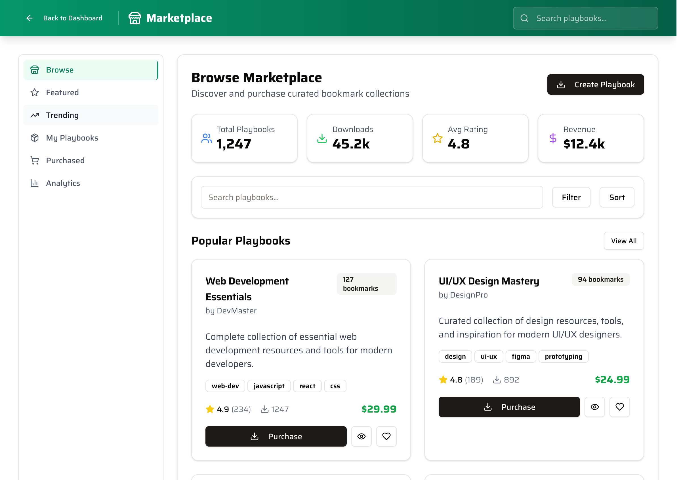The width and height of the screenshot is (681, 480).
Task: Open the Sort options
Action: (x=617, y=197)
